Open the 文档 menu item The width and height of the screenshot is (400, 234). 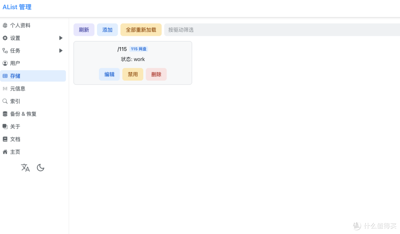[33, 139]
